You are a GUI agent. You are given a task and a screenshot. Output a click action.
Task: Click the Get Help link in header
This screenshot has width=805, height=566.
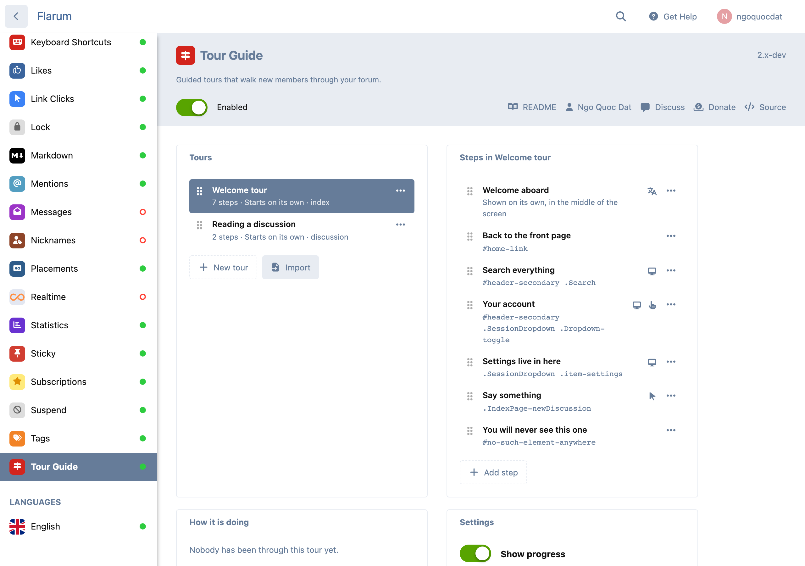(673, 16)
